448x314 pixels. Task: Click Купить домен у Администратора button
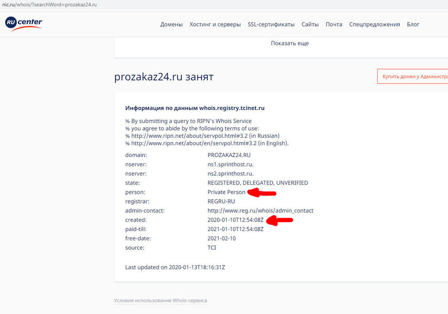[413, 76]
